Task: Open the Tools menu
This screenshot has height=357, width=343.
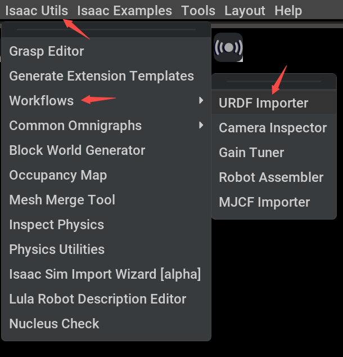Action: coord(198,11)
